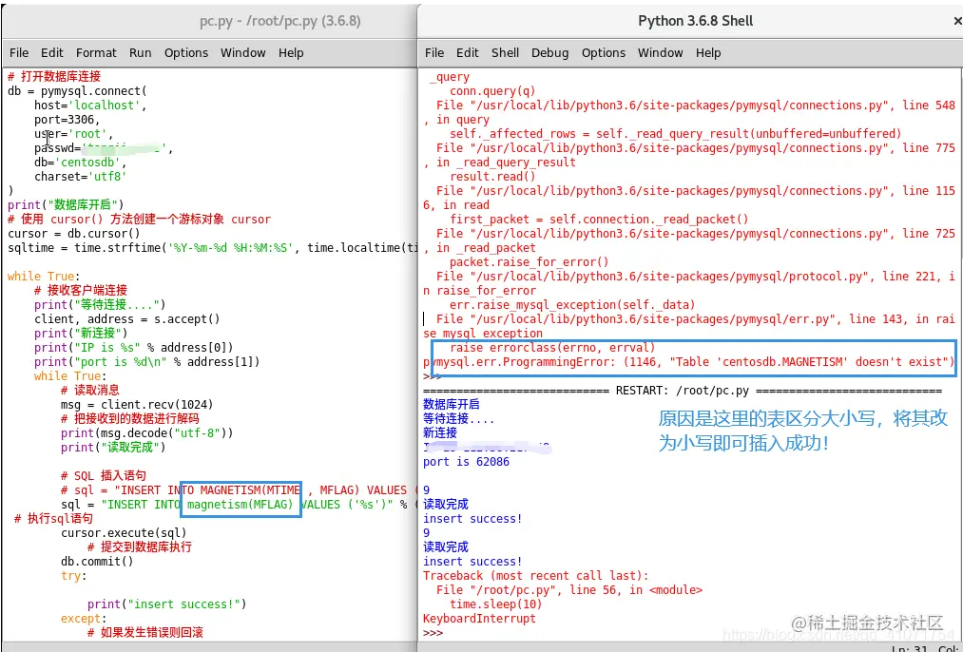The height and width of the screenshot is (652, 963).
Task: Open Edit menu in Python Shell window
Action: tap(468, 53)
